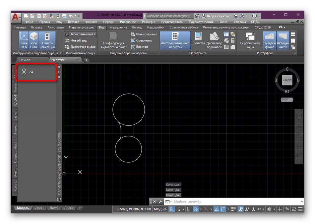Toggle Вкладки файла (file tabs) display
This screenshot has width=315, height=224.
270,40
